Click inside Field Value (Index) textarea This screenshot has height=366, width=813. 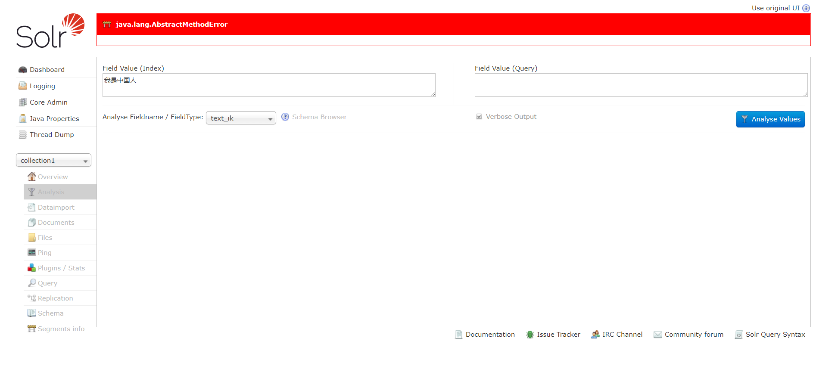269,85
